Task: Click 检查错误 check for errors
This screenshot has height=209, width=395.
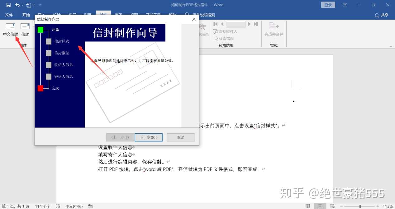Action: click(x=224, y=39)
